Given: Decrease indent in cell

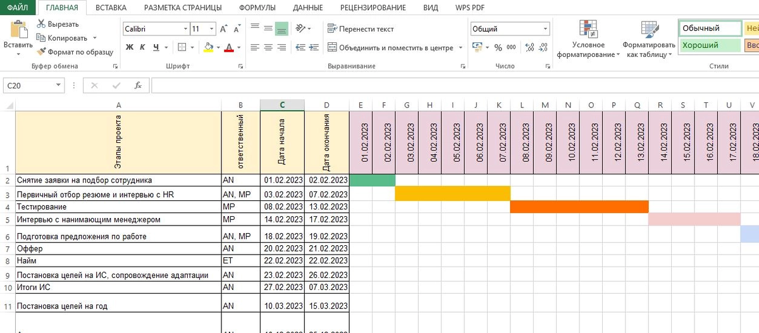Looking at the screenshot, I should click(x=300, y=47).
